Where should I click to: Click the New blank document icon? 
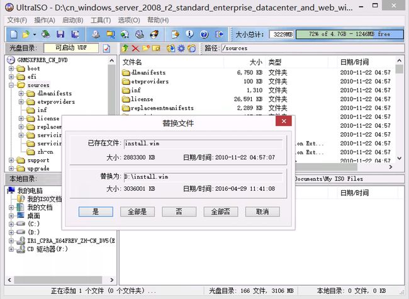tap(14, 34)
